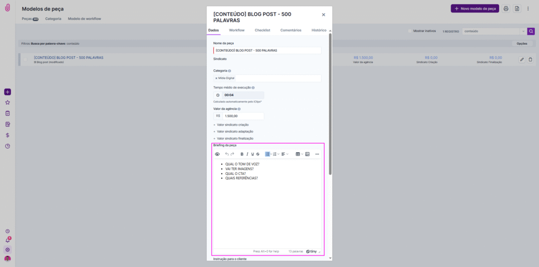Click the purple search magnifier button

click(x=531, y=31)
